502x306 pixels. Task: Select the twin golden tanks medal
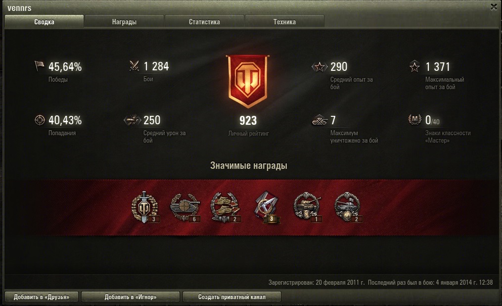pos(225,207)
